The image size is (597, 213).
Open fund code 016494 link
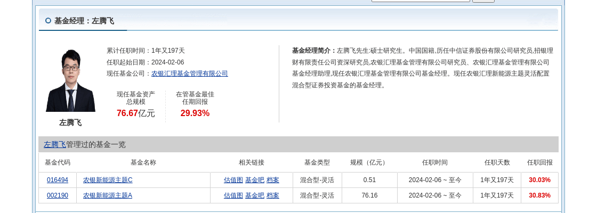point(58,180)
